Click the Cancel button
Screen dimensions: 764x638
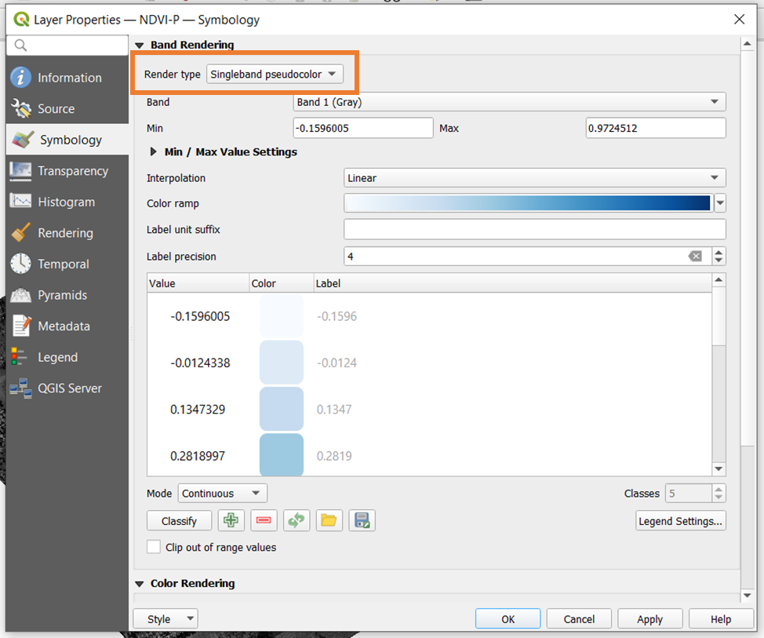click(579, 619)
